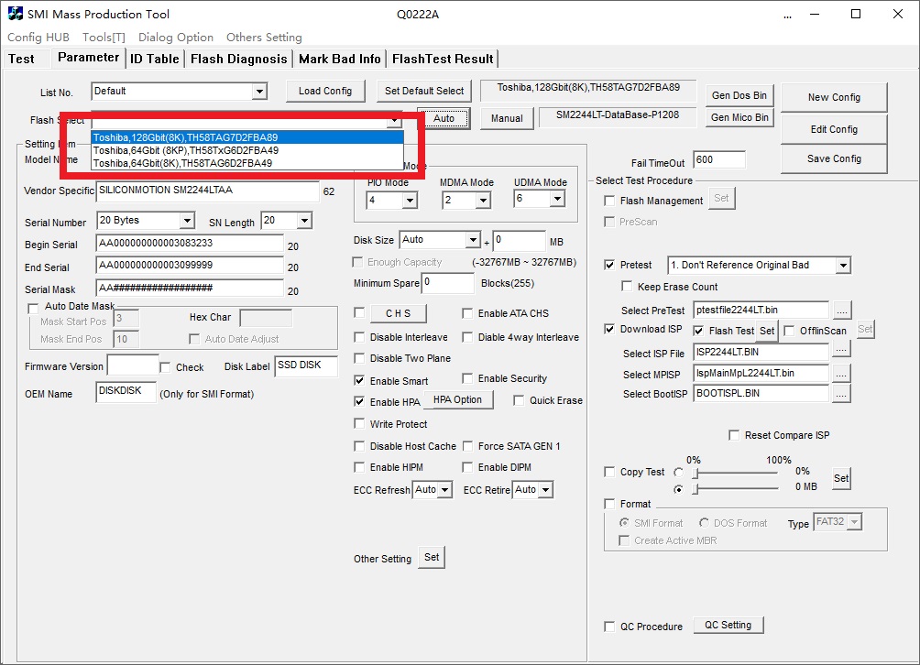This screenshot has height=665, width=920.
Task: Open the HPA Option button
Action: click(457, 400)
